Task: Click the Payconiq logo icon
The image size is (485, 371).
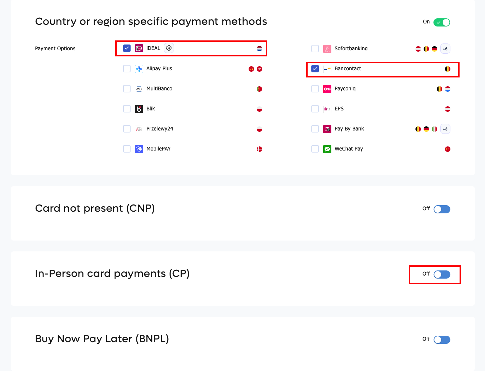Action: point(327,89)
